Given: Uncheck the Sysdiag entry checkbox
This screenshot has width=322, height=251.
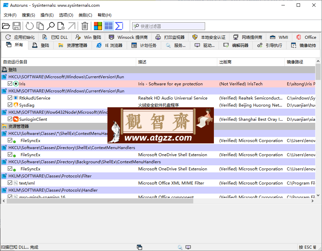Looking at the screenshot, I should point(10,105).
